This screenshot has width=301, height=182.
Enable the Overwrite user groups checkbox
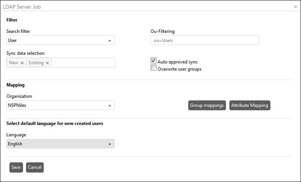153,69
